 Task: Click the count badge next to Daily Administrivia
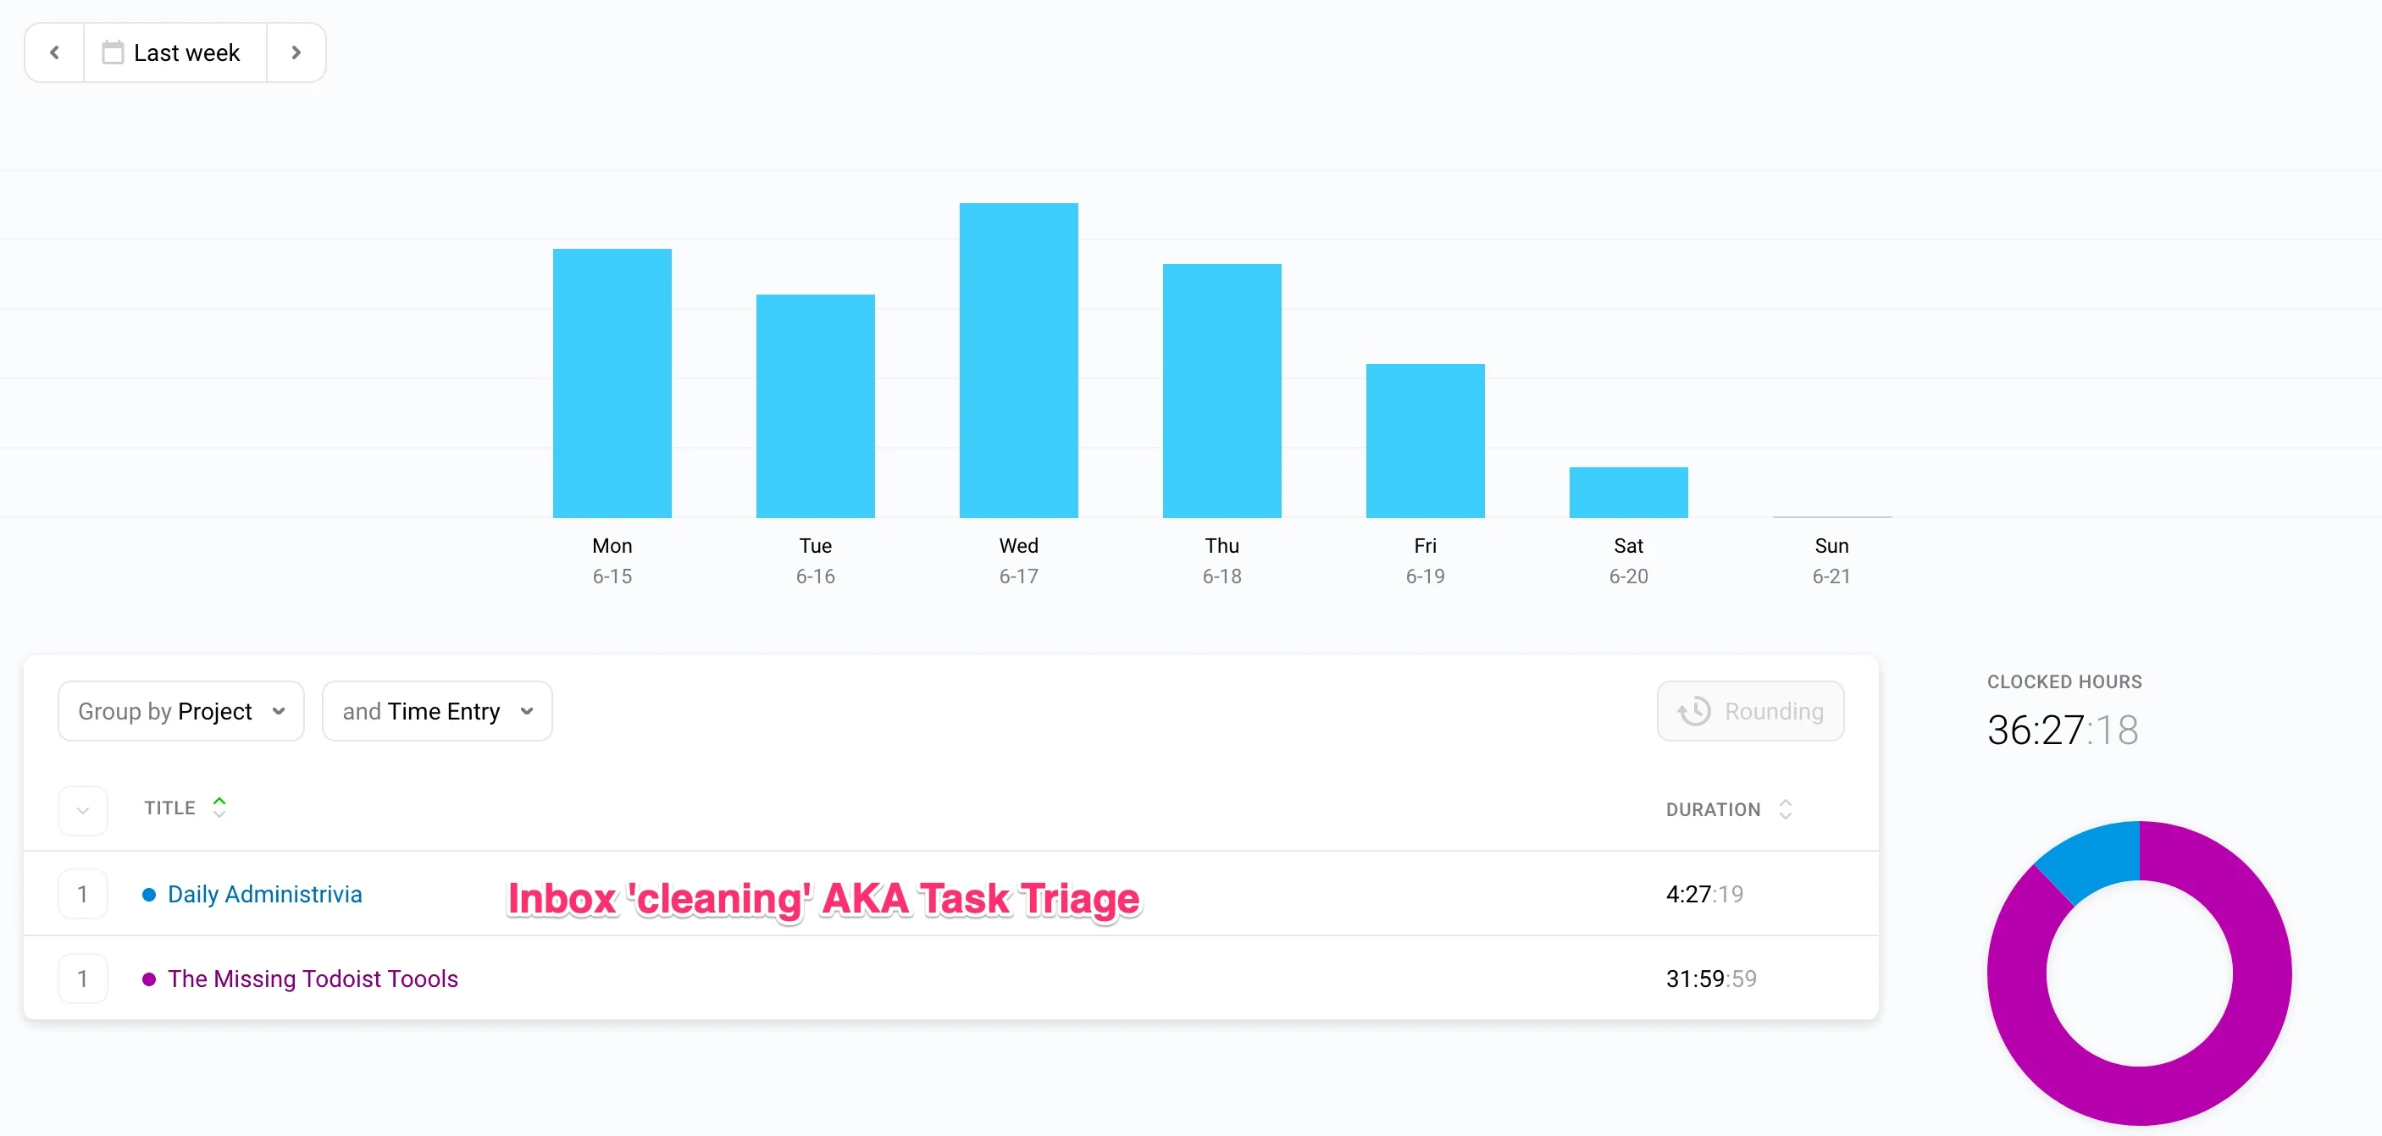83,893
